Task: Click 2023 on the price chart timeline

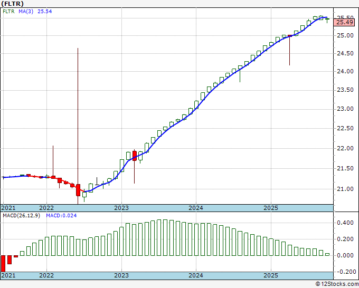Action: [121, 208]
